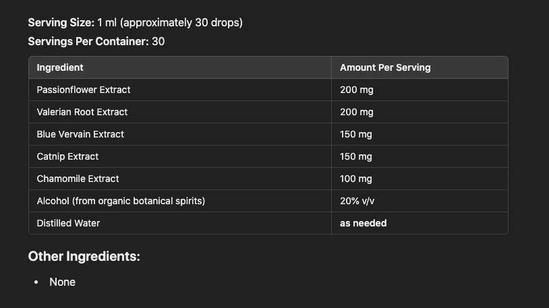Click the Serving Size line
549x308 pixels.
pyautogui.click(x=135, y=23)
